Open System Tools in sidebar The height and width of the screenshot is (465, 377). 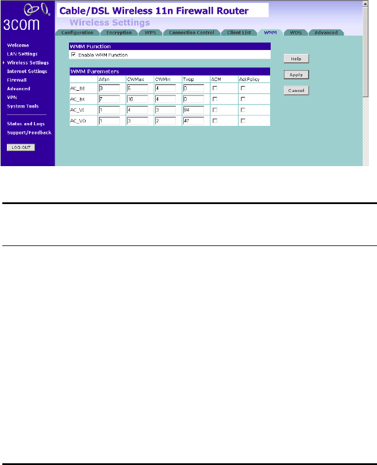[23, 106]
